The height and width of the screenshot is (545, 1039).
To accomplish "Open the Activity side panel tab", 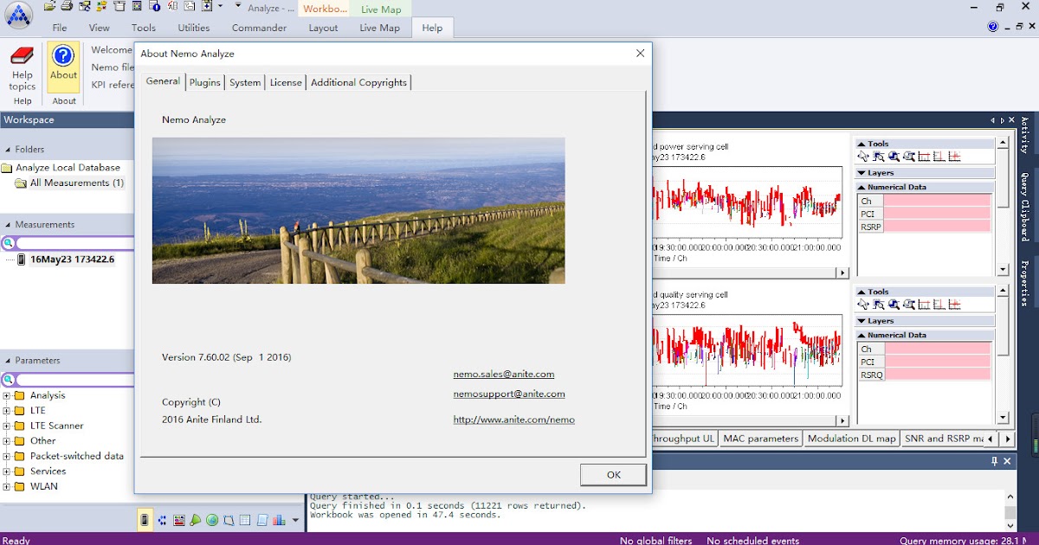I will tap(1024, 136).
